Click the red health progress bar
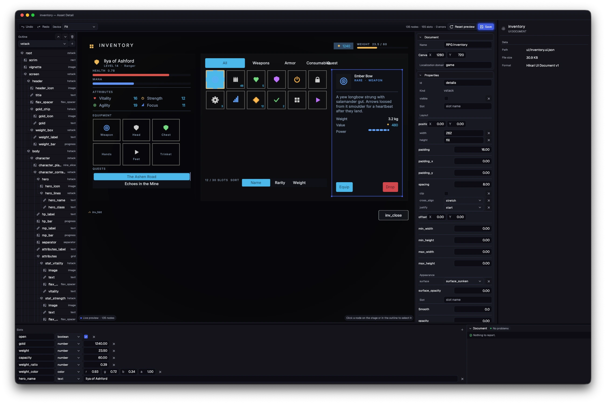Viewport: 606px width, 404px height. (142, 75)
